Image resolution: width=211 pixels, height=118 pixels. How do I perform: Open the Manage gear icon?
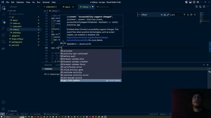point(3,109)
